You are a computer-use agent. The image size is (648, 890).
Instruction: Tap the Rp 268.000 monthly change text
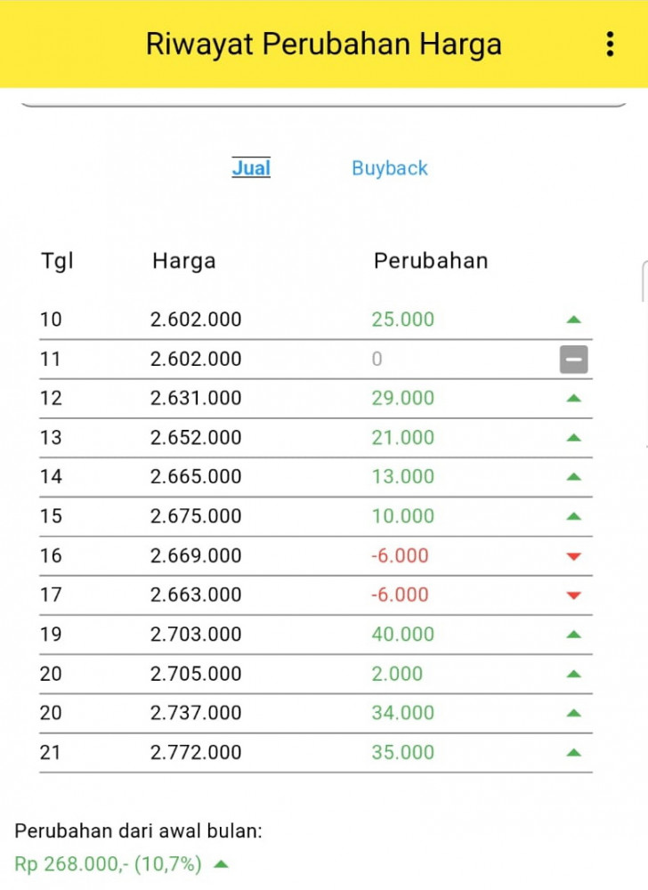coord(108,863)
